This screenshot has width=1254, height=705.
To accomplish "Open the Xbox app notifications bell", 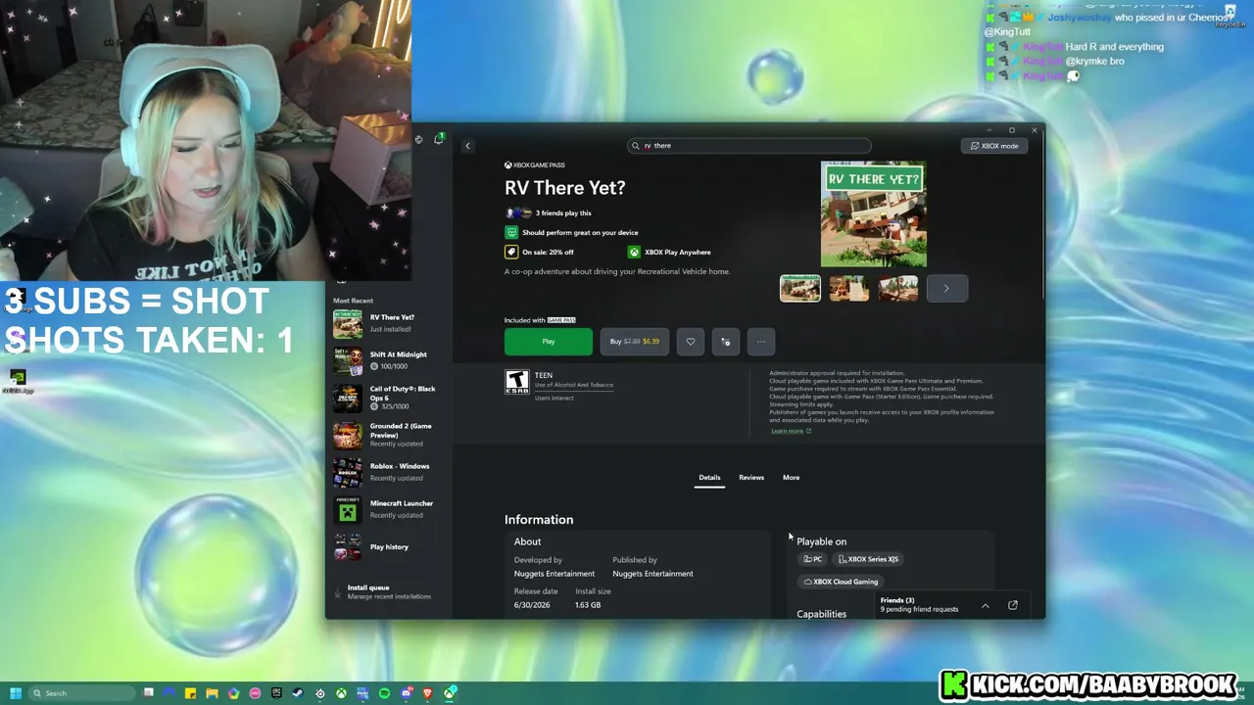I will pyautogui.click(x=439, y=139).
